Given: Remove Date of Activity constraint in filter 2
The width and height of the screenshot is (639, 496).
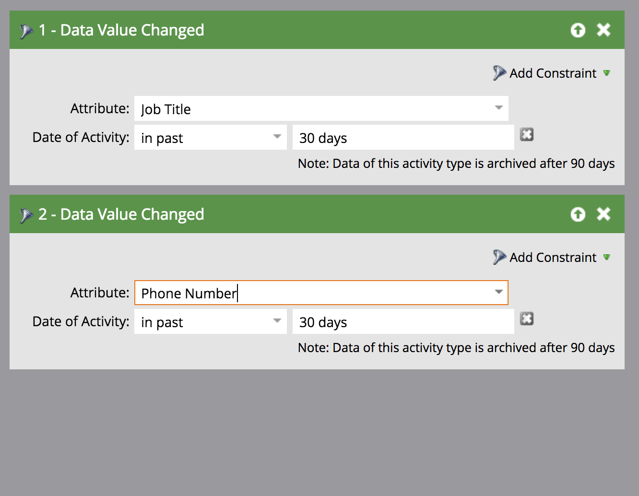Looking at the screenshot, I should click(x=527, y=319).
